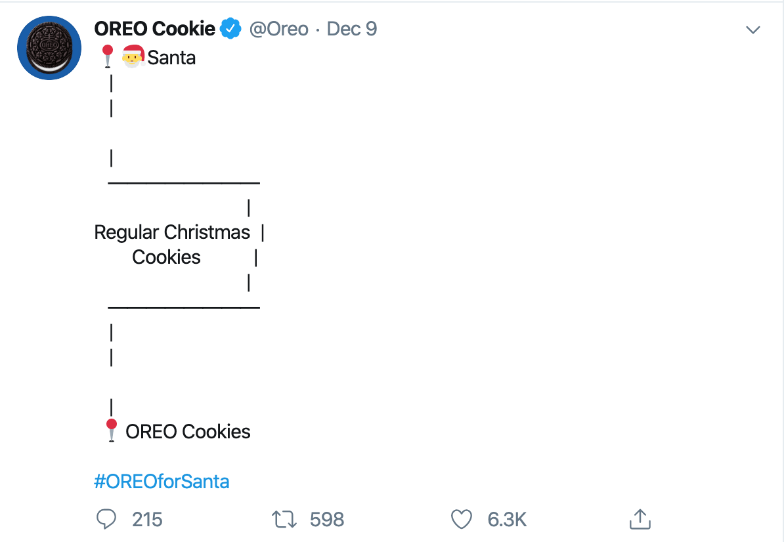Image resolution: width=784 pixels, height=542 pixels.
Task: Click the blue verified badge next to OREO Cookie
Action: (229, 28)
